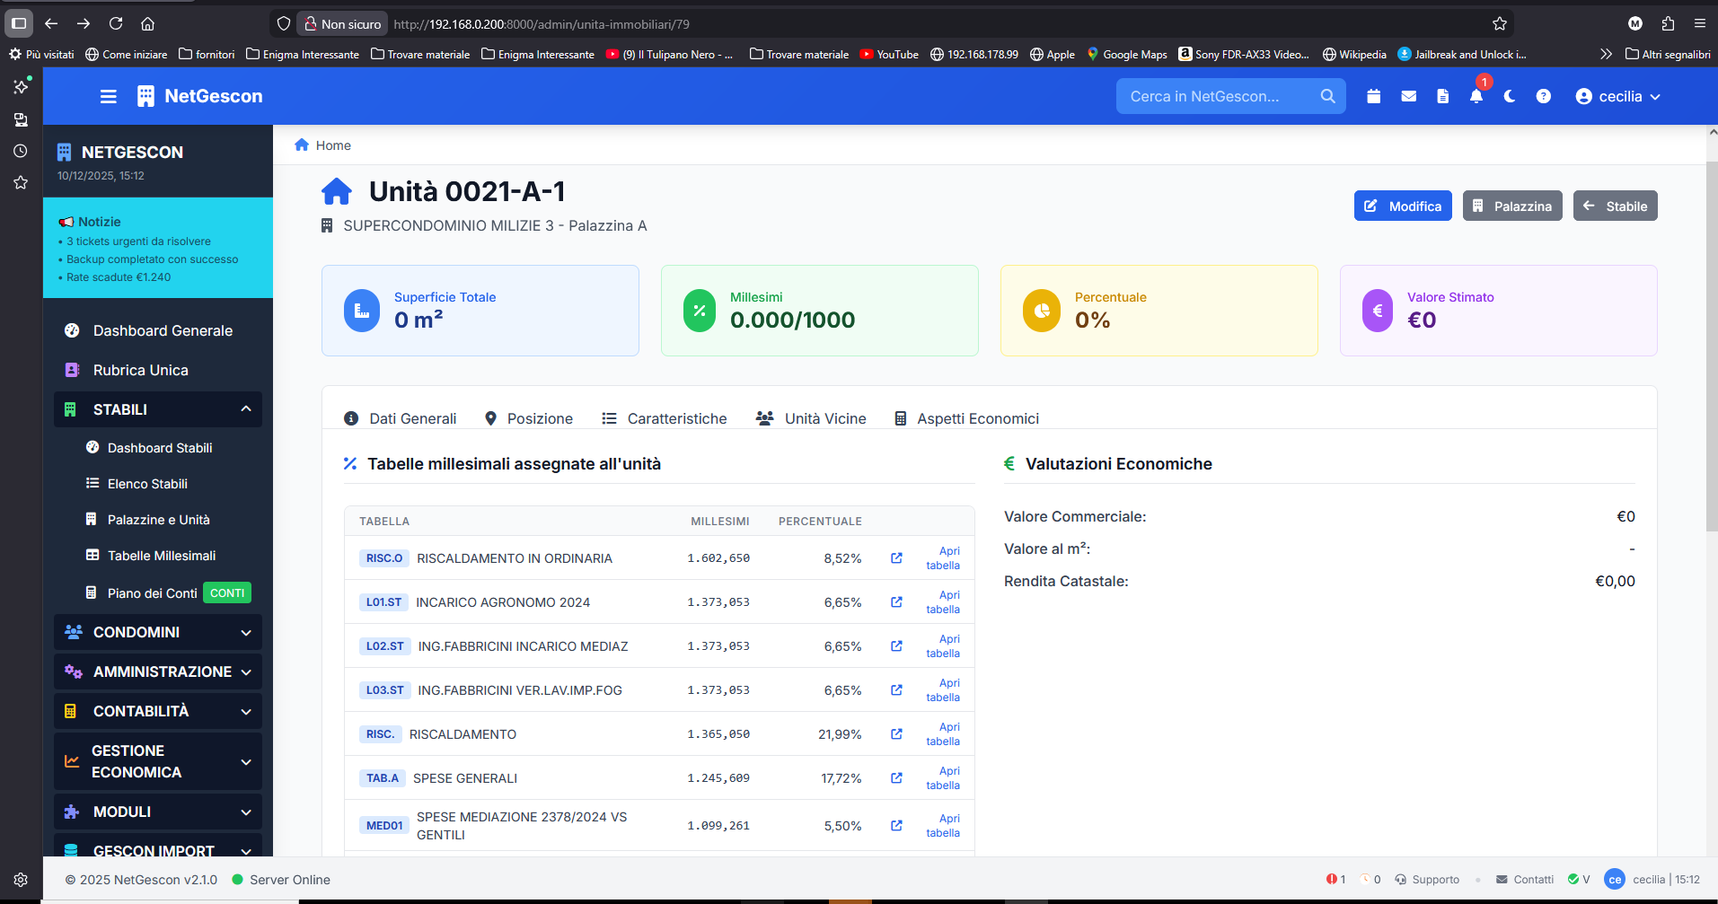Open external link icon for RISCALDAMENTO IN ORDINARIA
This screenshot has width=1718, height=904.
coord(896,558)
